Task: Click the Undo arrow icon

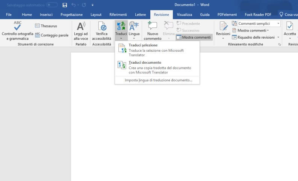Action: tap(74, 5)
